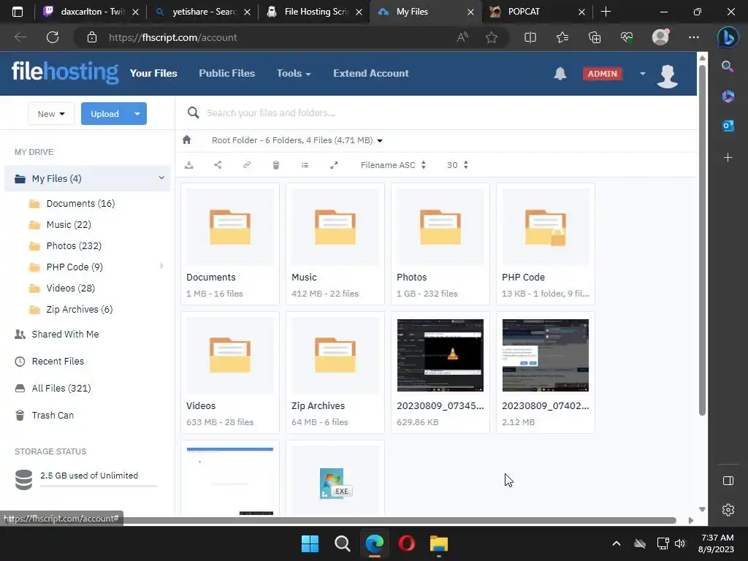Open Opera from the taskbar
Image resolution: width=748 pixels, height=561 pixels.
click(406, 543)
